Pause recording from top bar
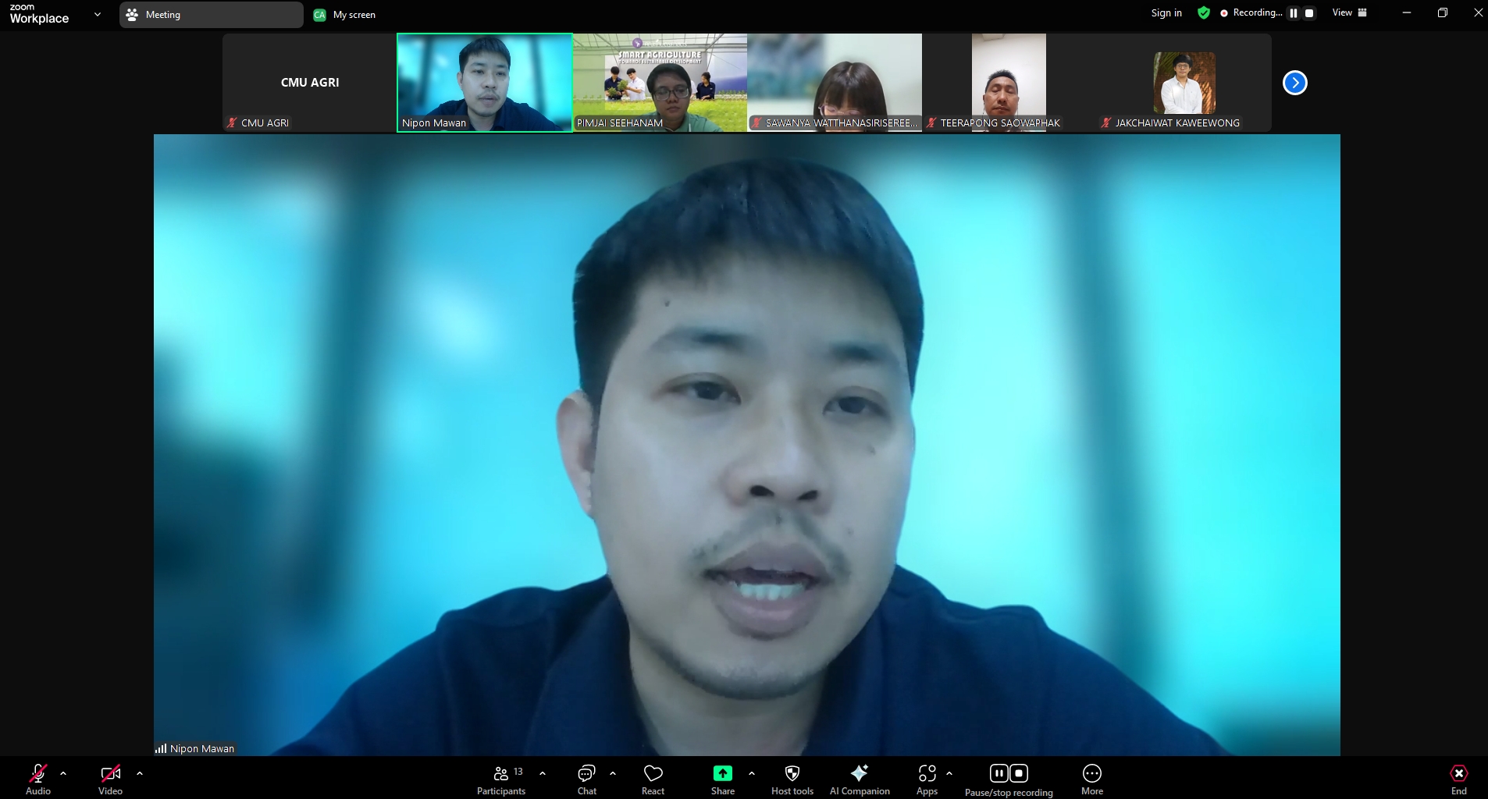Image resolution: width=1488 pixels, height=799 pixels. click(1294, 13)
